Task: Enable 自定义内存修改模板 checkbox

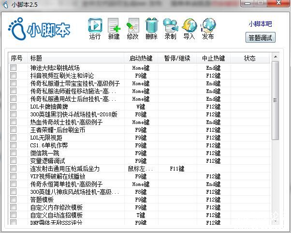Action: click(14, 207)
